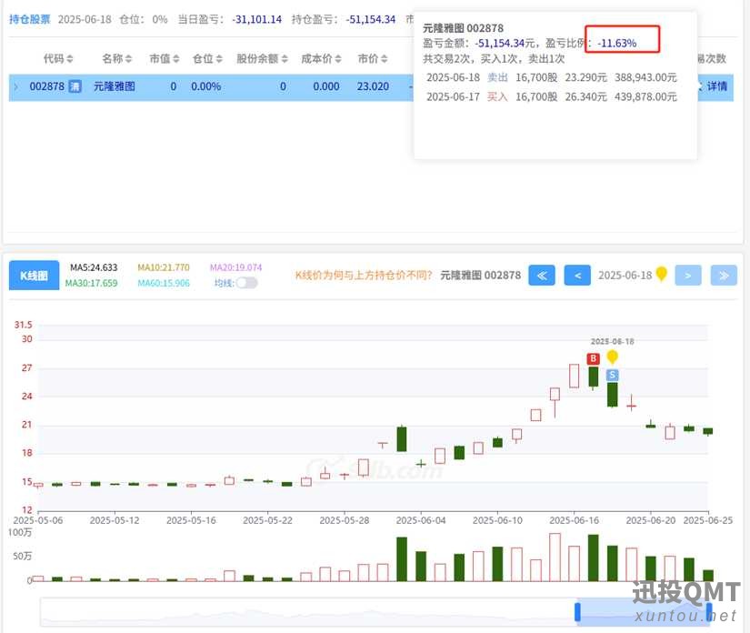Image resolution: width=750 pixels, height=633 pixels.
Task: Sort table by 市价 column
Action: 373,59
